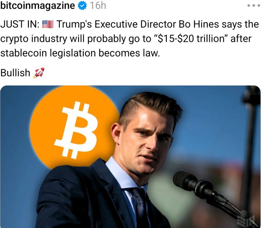This screenshot has height=228, width=261.
Task: Open the three-dot more options menu
Action: (x=254, y=5)
